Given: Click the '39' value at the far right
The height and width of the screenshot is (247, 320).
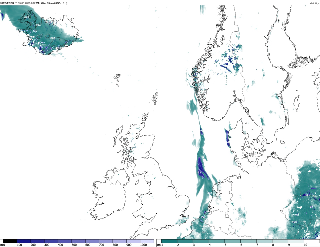Looking at the screenshot, I should (x=307, y=195).
